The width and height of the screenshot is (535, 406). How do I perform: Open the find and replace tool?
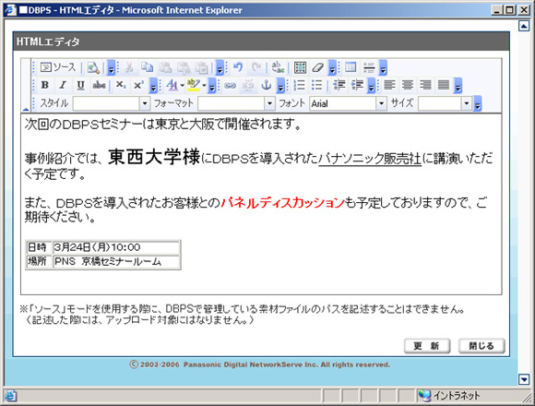(x=278, y=67)
